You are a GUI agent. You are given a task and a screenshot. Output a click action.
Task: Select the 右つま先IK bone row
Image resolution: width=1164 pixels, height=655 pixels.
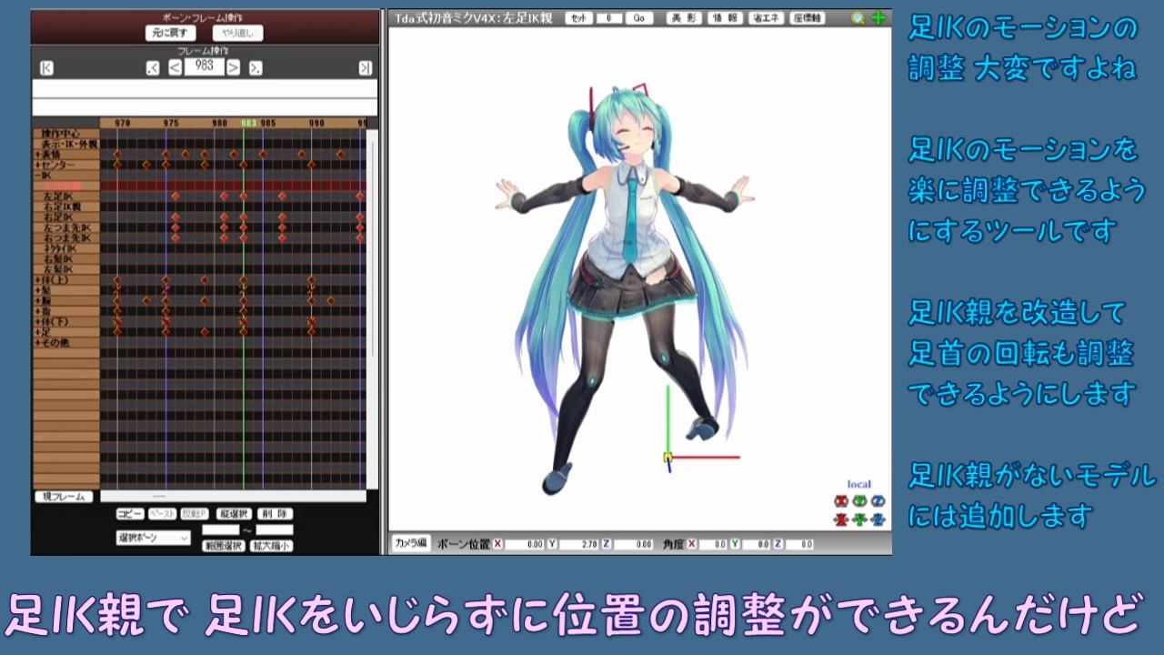(x=65, y=238)
